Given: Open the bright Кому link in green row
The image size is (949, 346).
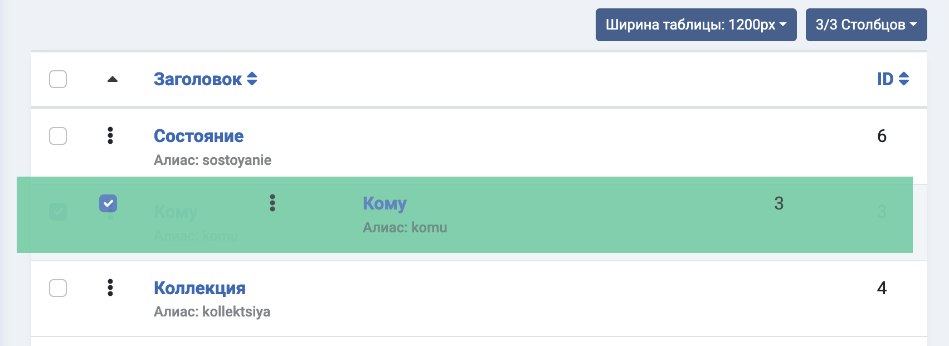Looking at the screenshot, I should [385, 203].
